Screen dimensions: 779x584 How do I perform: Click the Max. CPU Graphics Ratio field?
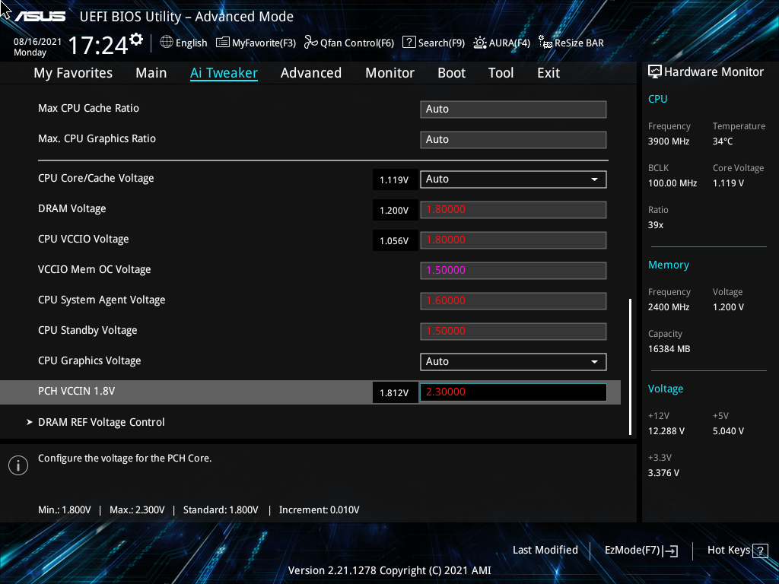[514, 140]
